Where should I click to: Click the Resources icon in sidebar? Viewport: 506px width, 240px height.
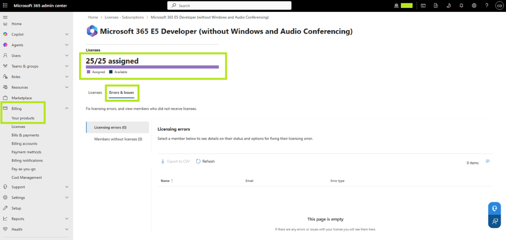5,87
